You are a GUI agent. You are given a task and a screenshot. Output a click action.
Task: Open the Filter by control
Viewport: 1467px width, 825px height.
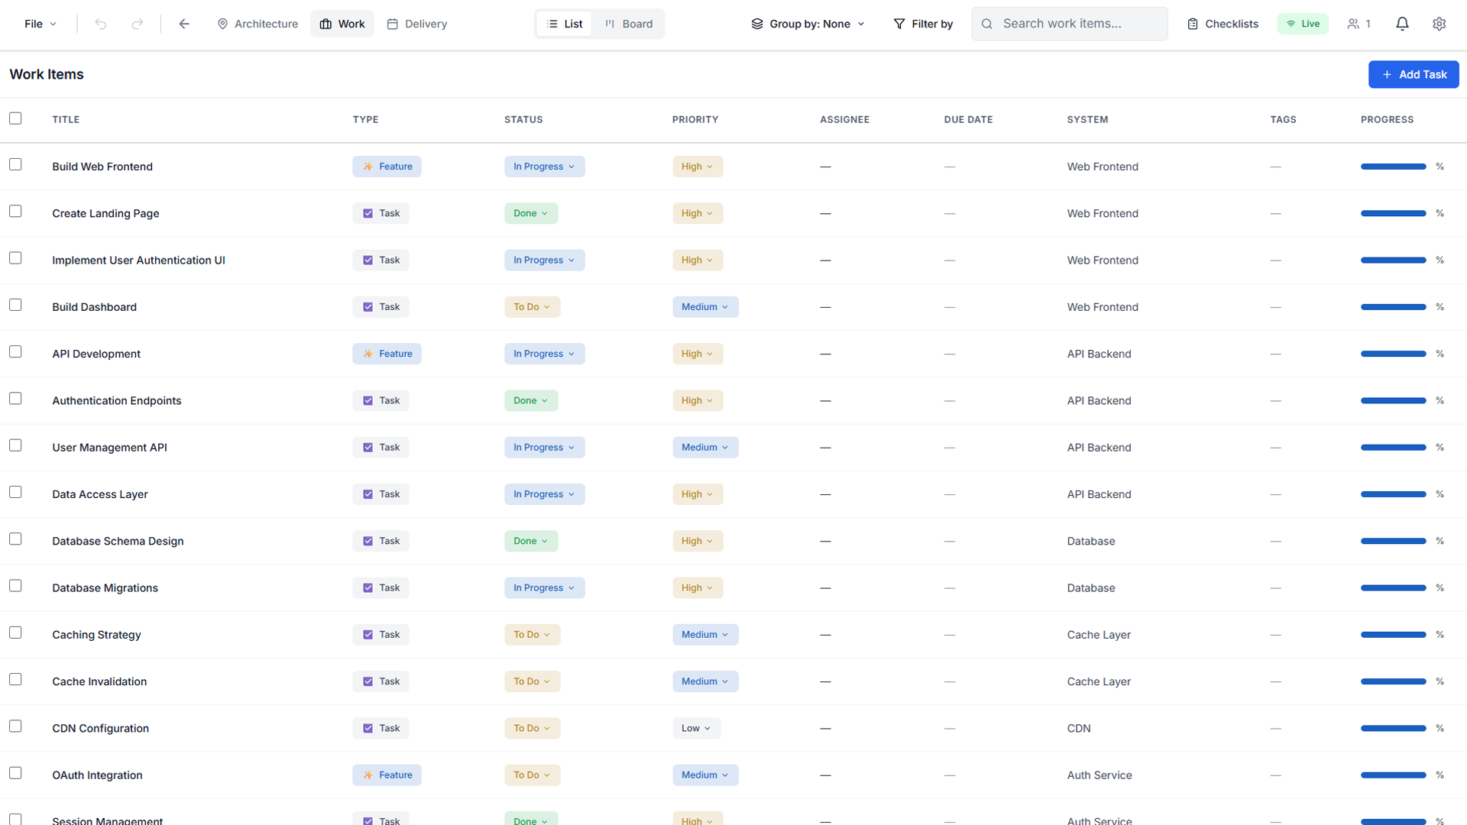click(923, 24)
